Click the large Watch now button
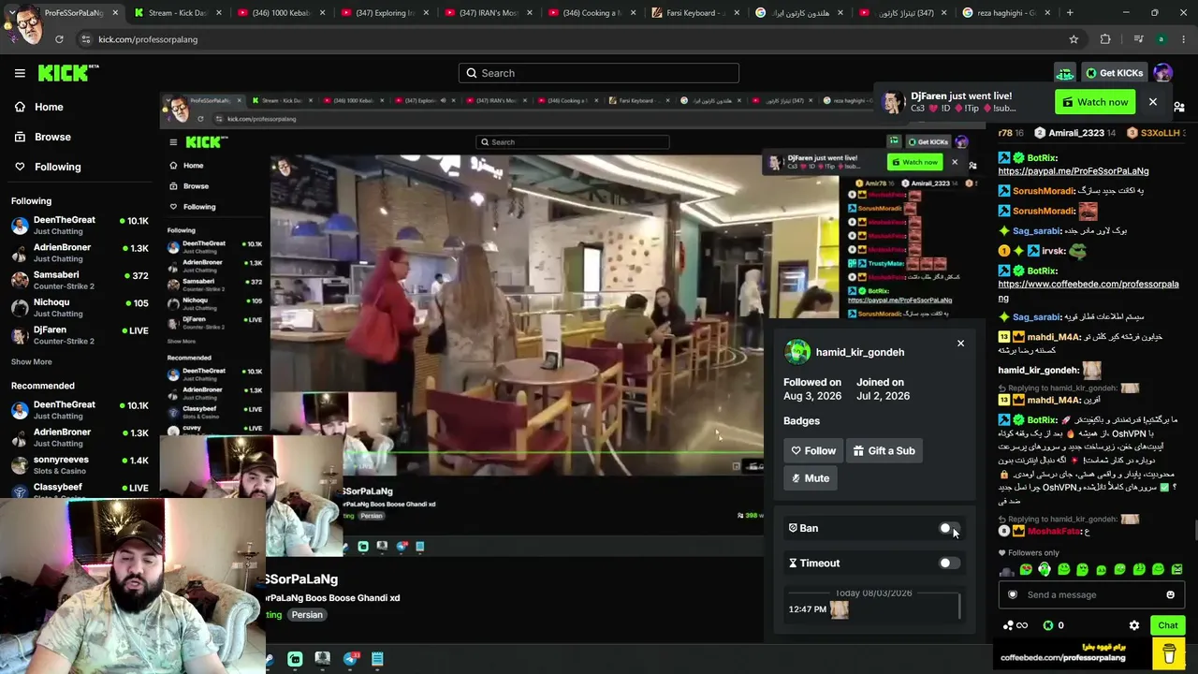1198x674 pixels. tap(1095, 102)
